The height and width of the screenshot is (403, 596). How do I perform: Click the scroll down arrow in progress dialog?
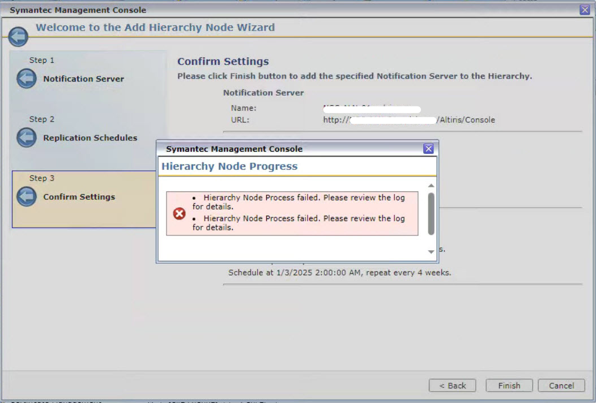coord(431,252)
